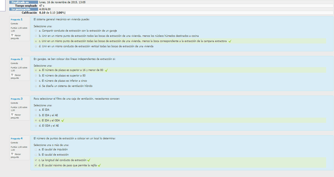Image resolution: width=334 pixels, height=177 pixels.
Task: Click the flag icon for Pregunta 4
Action: 12,154
